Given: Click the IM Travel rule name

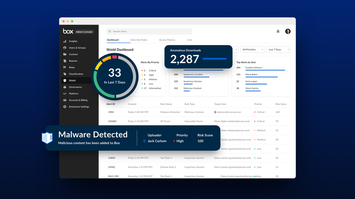Looking at the screenshot, I should tap(165, 121).
